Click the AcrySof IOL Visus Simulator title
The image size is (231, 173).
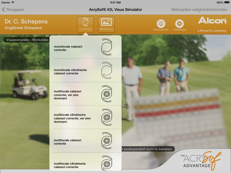pyautogui.click(x=115, y=10)
